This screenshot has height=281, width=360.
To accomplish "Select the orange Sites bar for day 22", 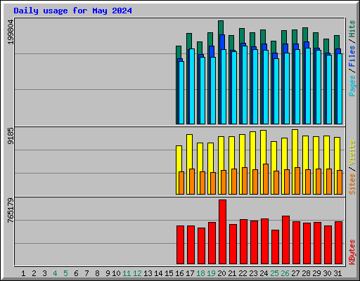I will point(245,181).
